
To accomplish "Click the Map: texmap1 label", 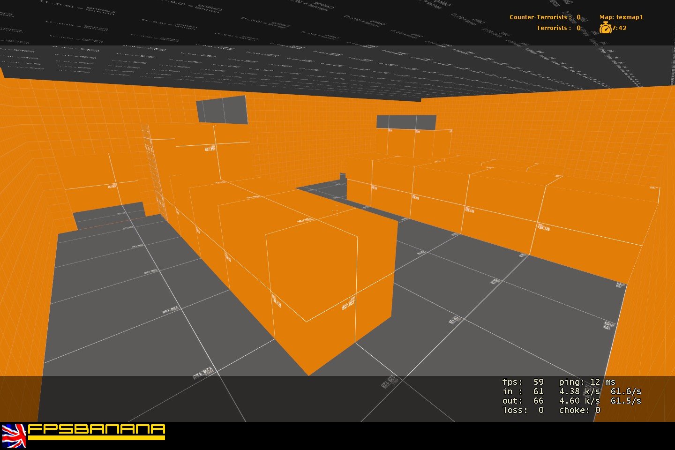I will tap(622, 17).
